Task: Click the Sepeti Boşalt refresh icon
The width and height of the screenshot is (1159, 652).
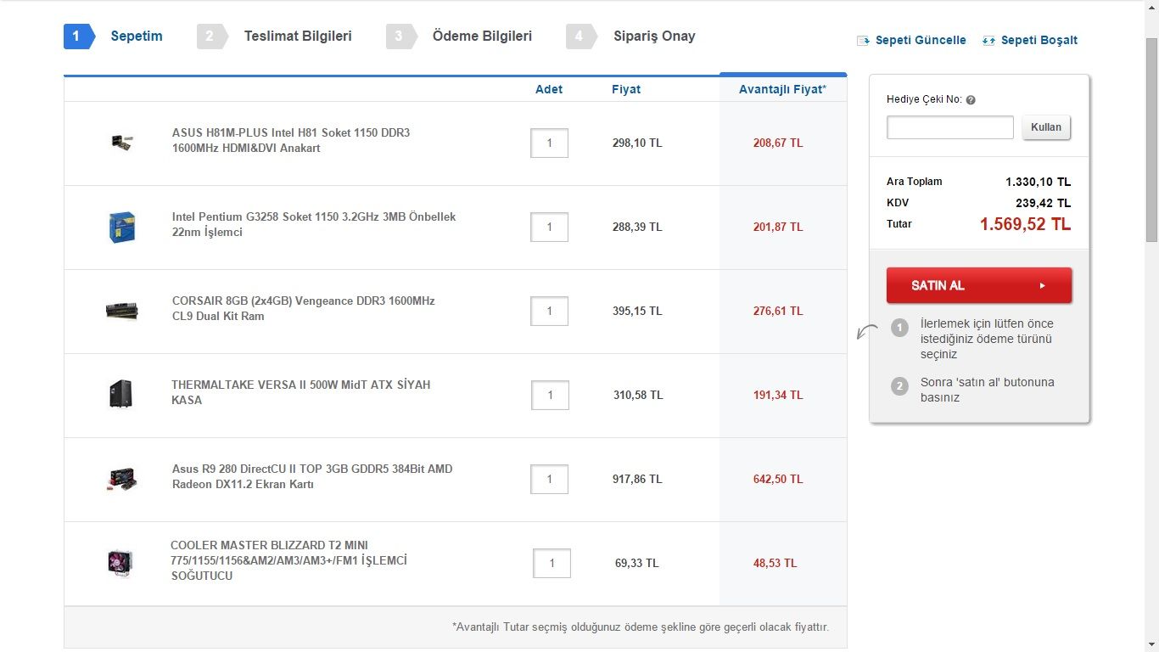Action: pyautogui.click(x=988, y=41)
